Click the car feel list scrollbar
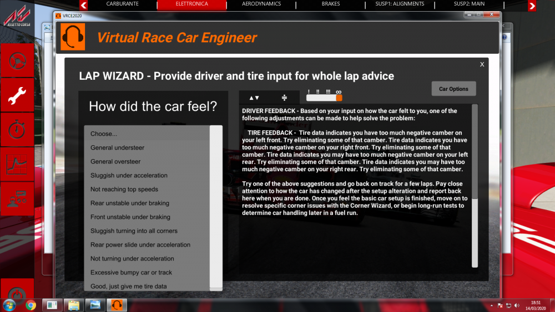Viewport: 555px width, 312px height. pyautogui.click(x=216, y=208)
